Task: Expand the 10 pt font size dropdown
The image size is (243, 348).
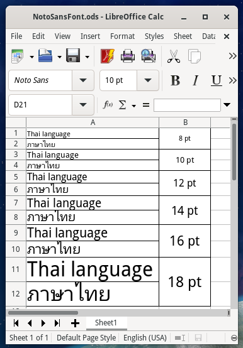Action: (x=148, y=80)
